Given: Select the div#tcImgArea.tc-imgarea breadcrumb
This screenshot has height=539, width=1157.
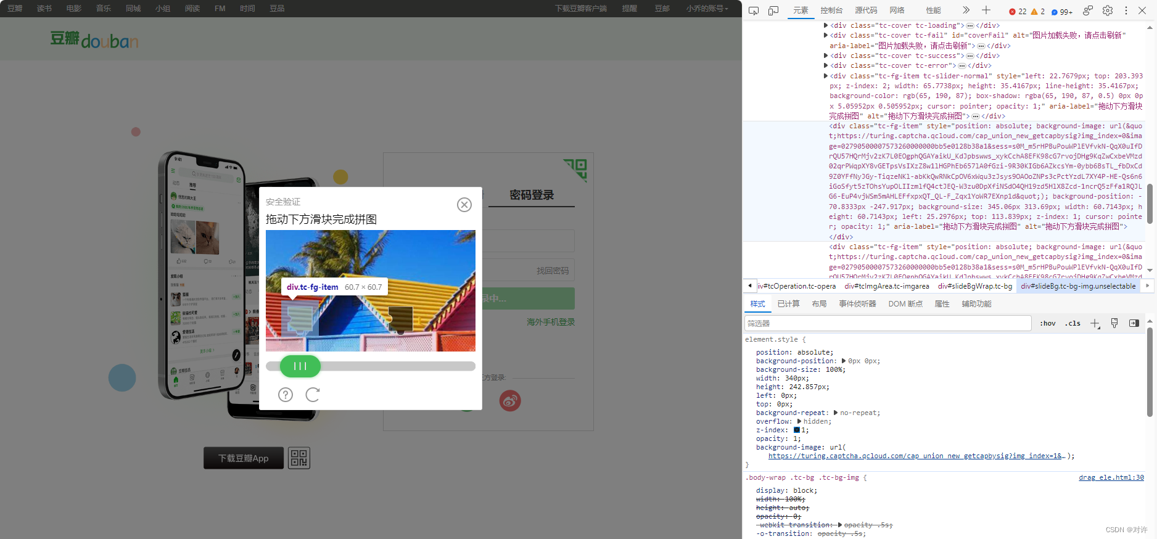Looking at the screenshot, I should (x=887, y=286).
